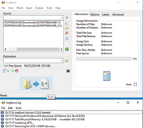Screen dimensions: 143x128
Task: Open the File menu in ImgBurn Log window
Action: click(3, 108)
